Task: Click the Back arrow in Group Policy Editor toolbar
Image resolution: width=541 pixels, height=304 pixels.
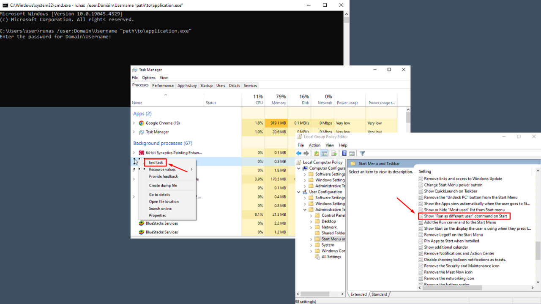Action: pyautogui.click(x=299, y=153)
